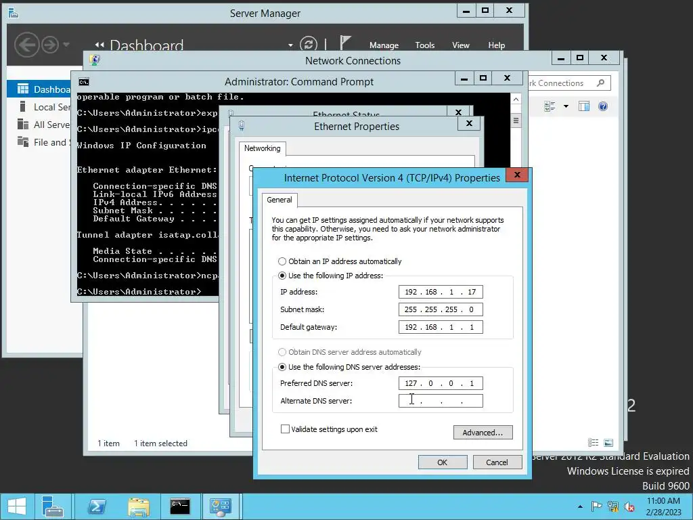Screen dimensions: 693x520
Task: Refresh the Server Manager dashboard
Action: coord(309,44)
